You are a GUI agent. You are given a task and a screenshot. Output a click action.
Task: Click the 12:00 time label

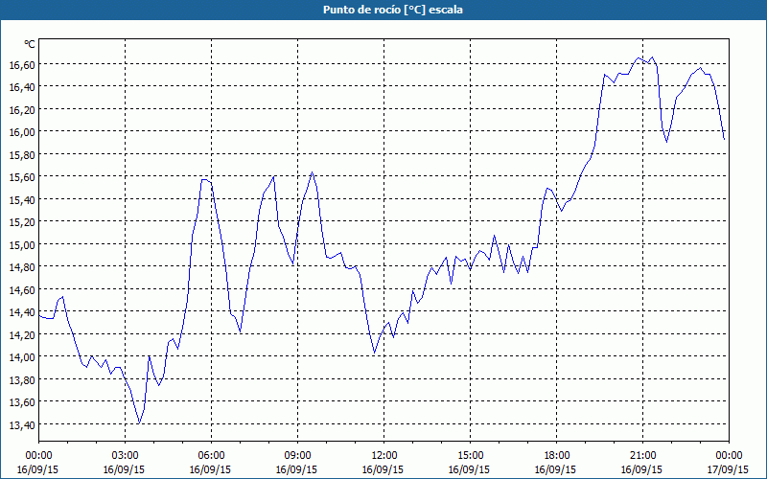(x=384, y=456)
